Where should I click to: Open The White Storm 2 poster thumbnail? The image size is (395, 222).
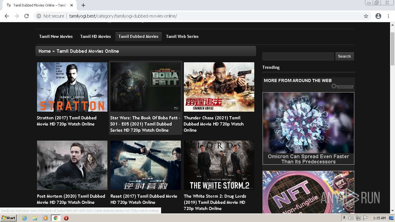219,165
